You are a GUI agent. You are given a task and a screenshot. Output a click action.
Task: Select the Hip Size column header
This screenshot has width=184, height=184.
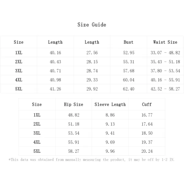pyautogui.click(x=74, y=105)
